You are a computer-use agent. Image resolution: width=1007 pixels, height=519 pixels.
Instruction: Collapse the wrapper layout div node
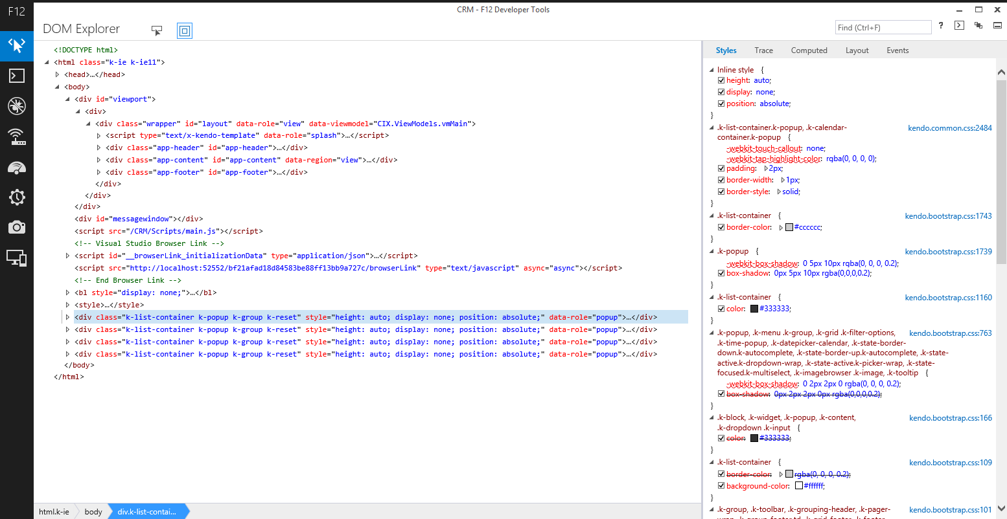coord(89,124)
